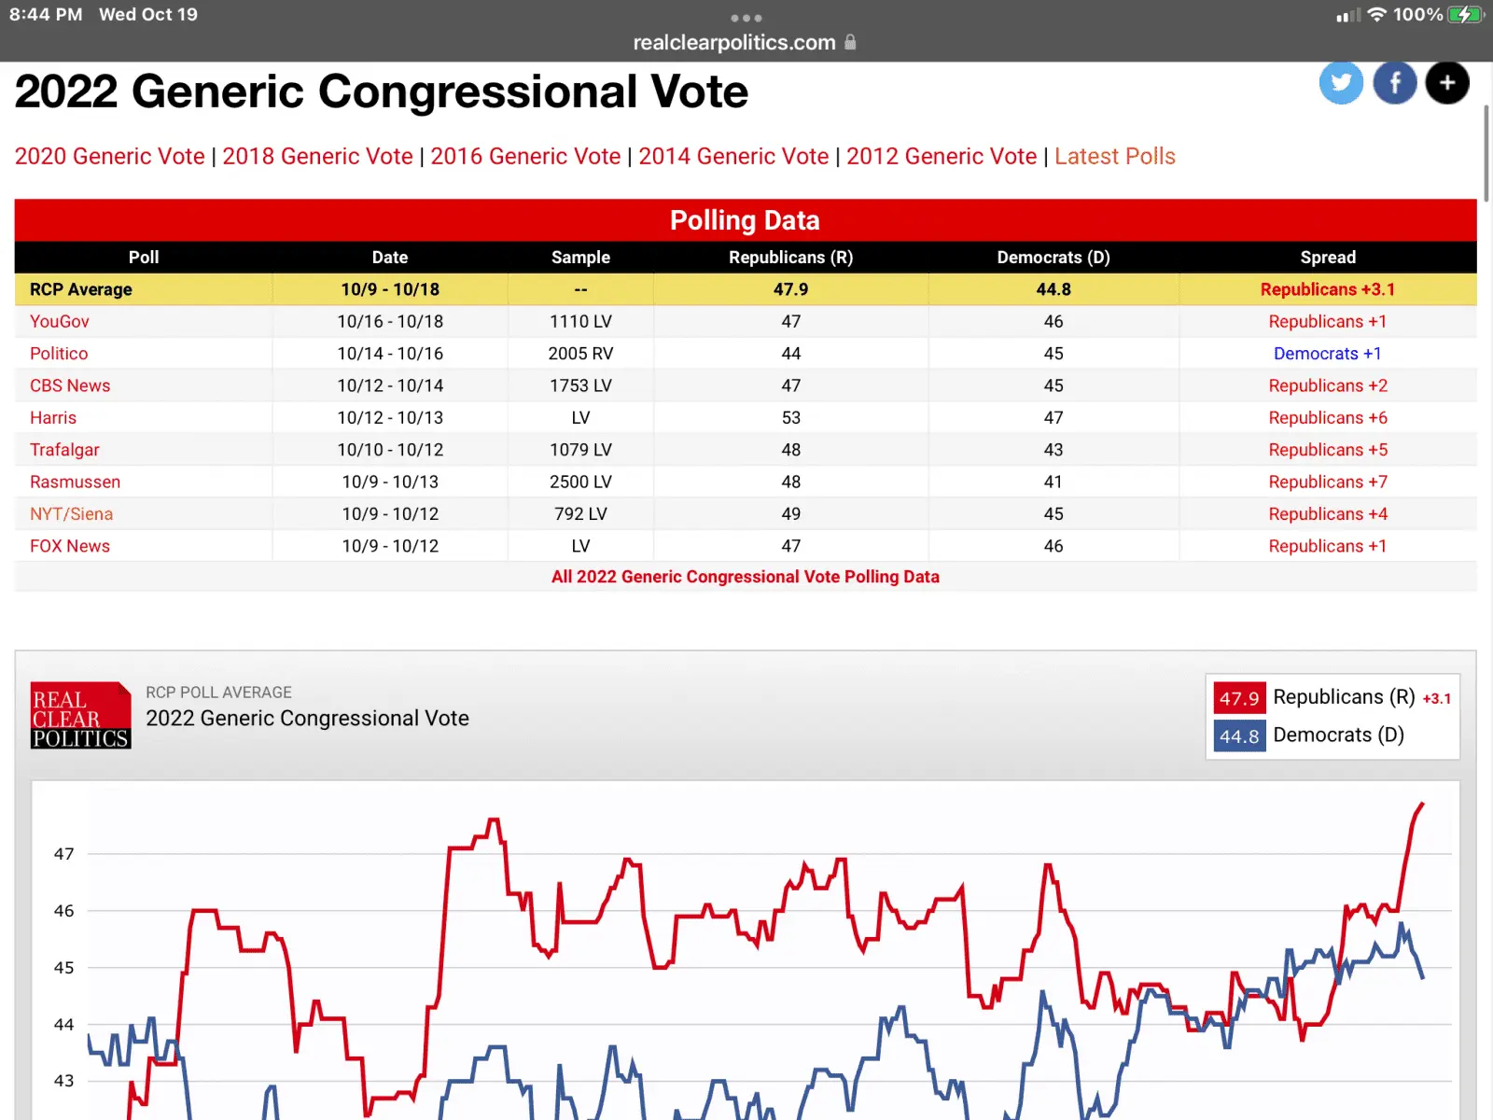Tap the realclearpolitics.com address bar
The image size is (1493, 1120).
click(x=734, y=42)
